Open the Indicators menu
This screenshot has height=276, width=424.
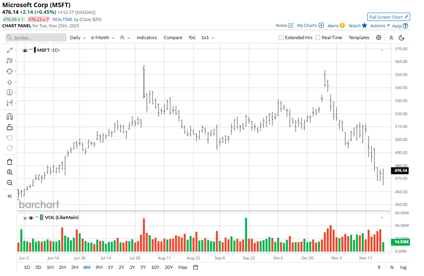147,38
